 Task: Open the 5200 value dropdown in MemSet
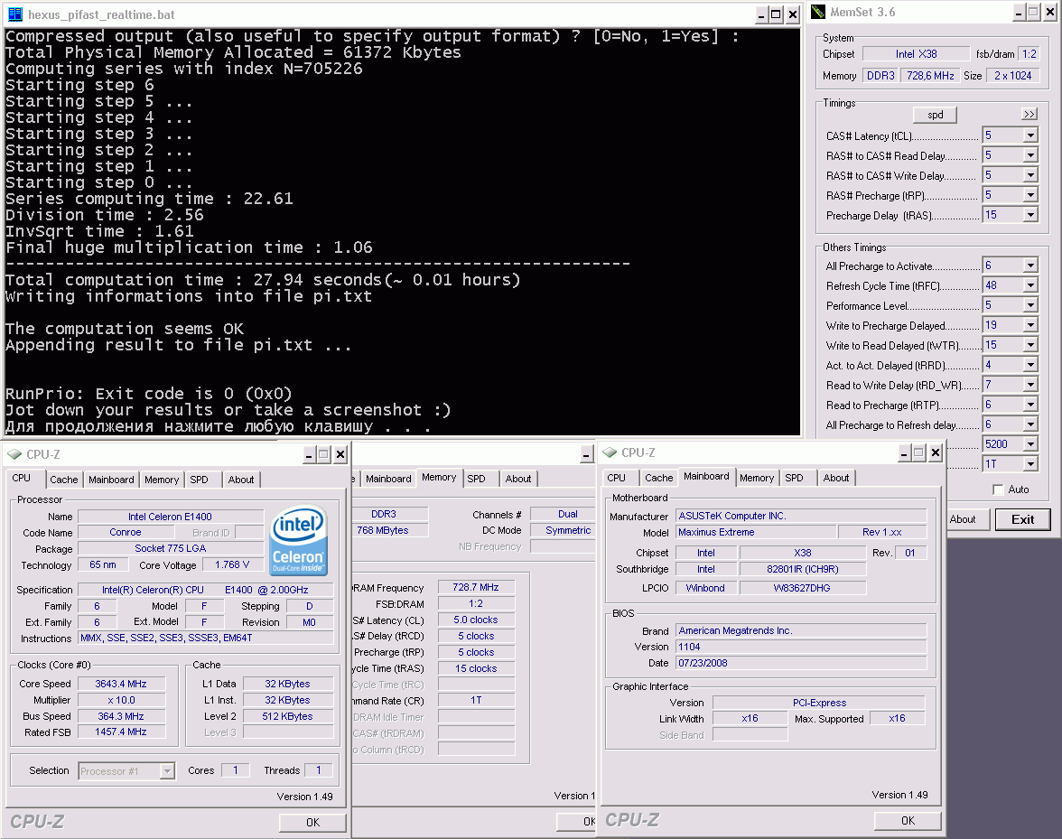point(1030,444)
